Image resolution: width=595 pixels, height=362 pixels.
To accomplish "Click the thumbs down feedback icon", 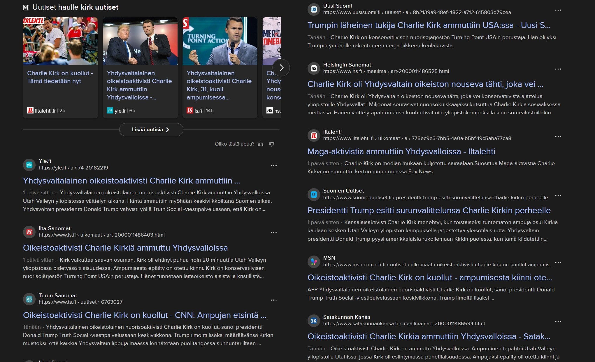I will click(272, 144).
